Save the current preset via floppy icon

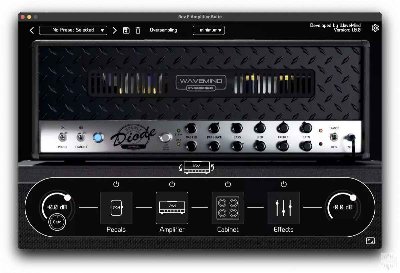[126, 30]
